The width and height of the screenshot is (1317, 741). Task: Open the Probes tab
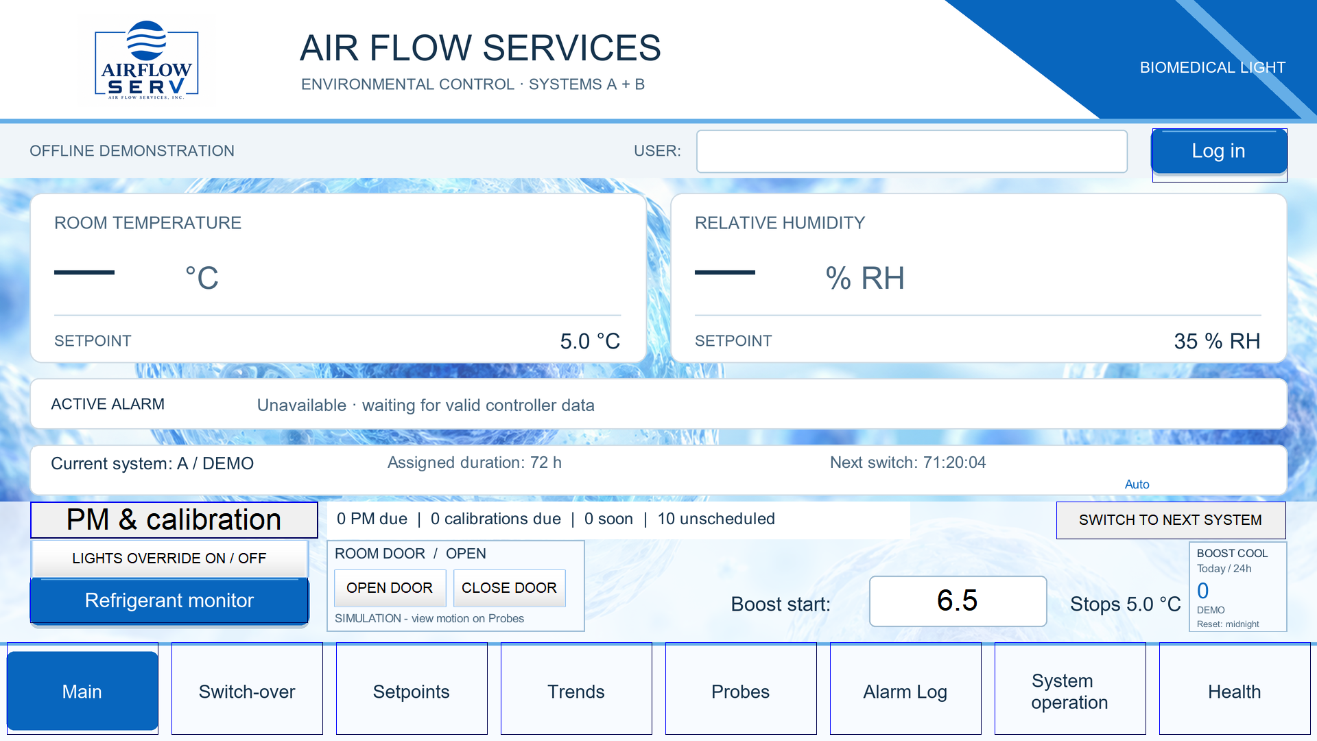741,689
